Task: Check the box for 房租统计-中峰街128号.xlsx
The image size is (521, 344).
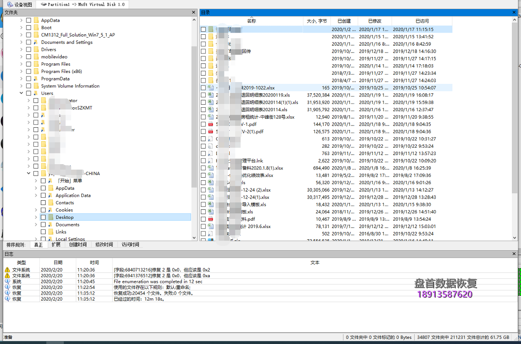Action: (203, 117)
